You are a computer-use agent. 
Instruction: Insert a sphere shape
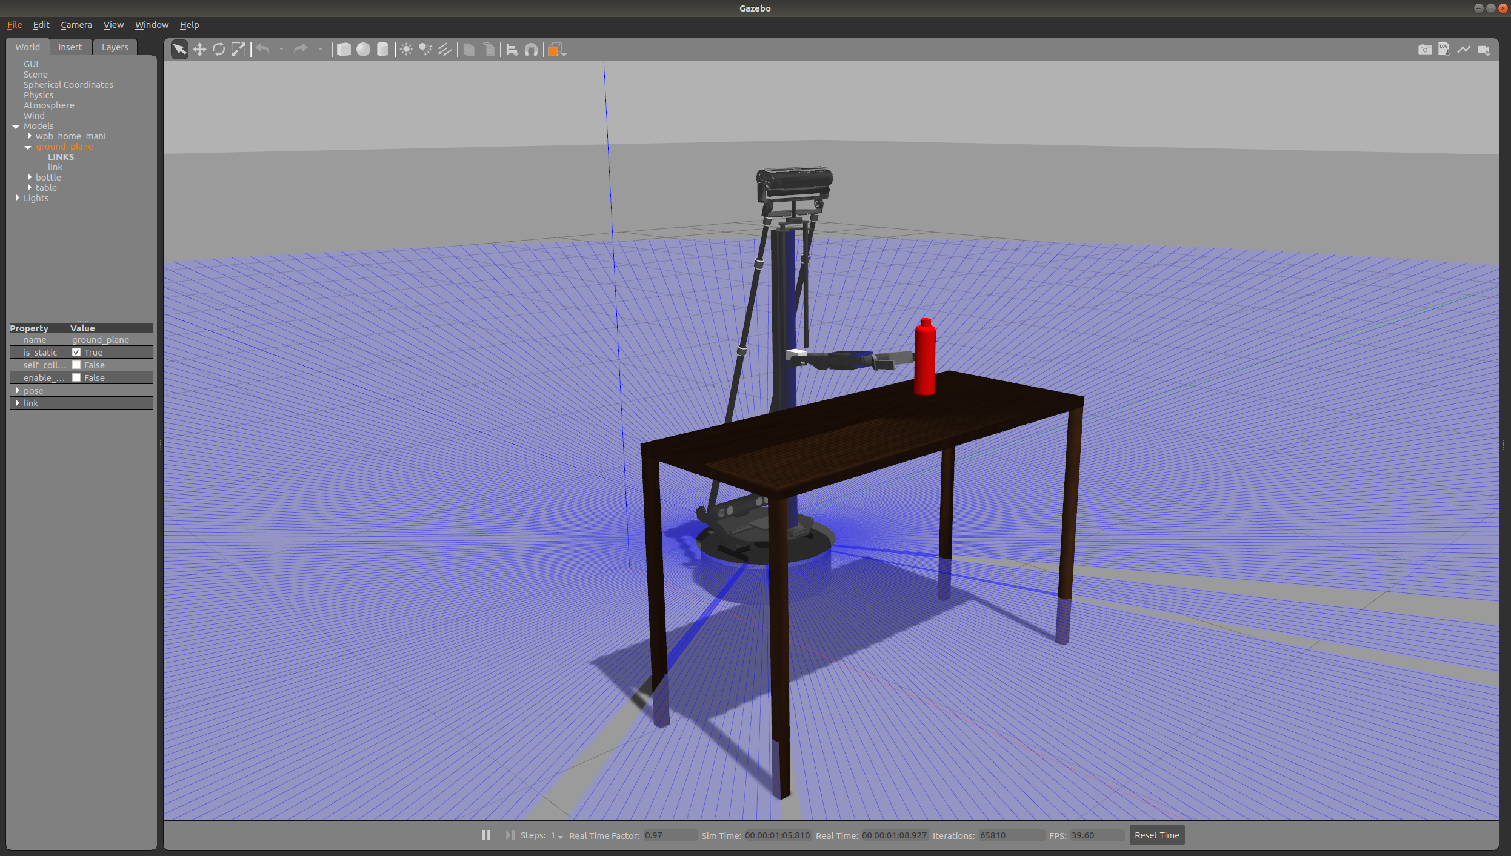[x=363, y=50]
